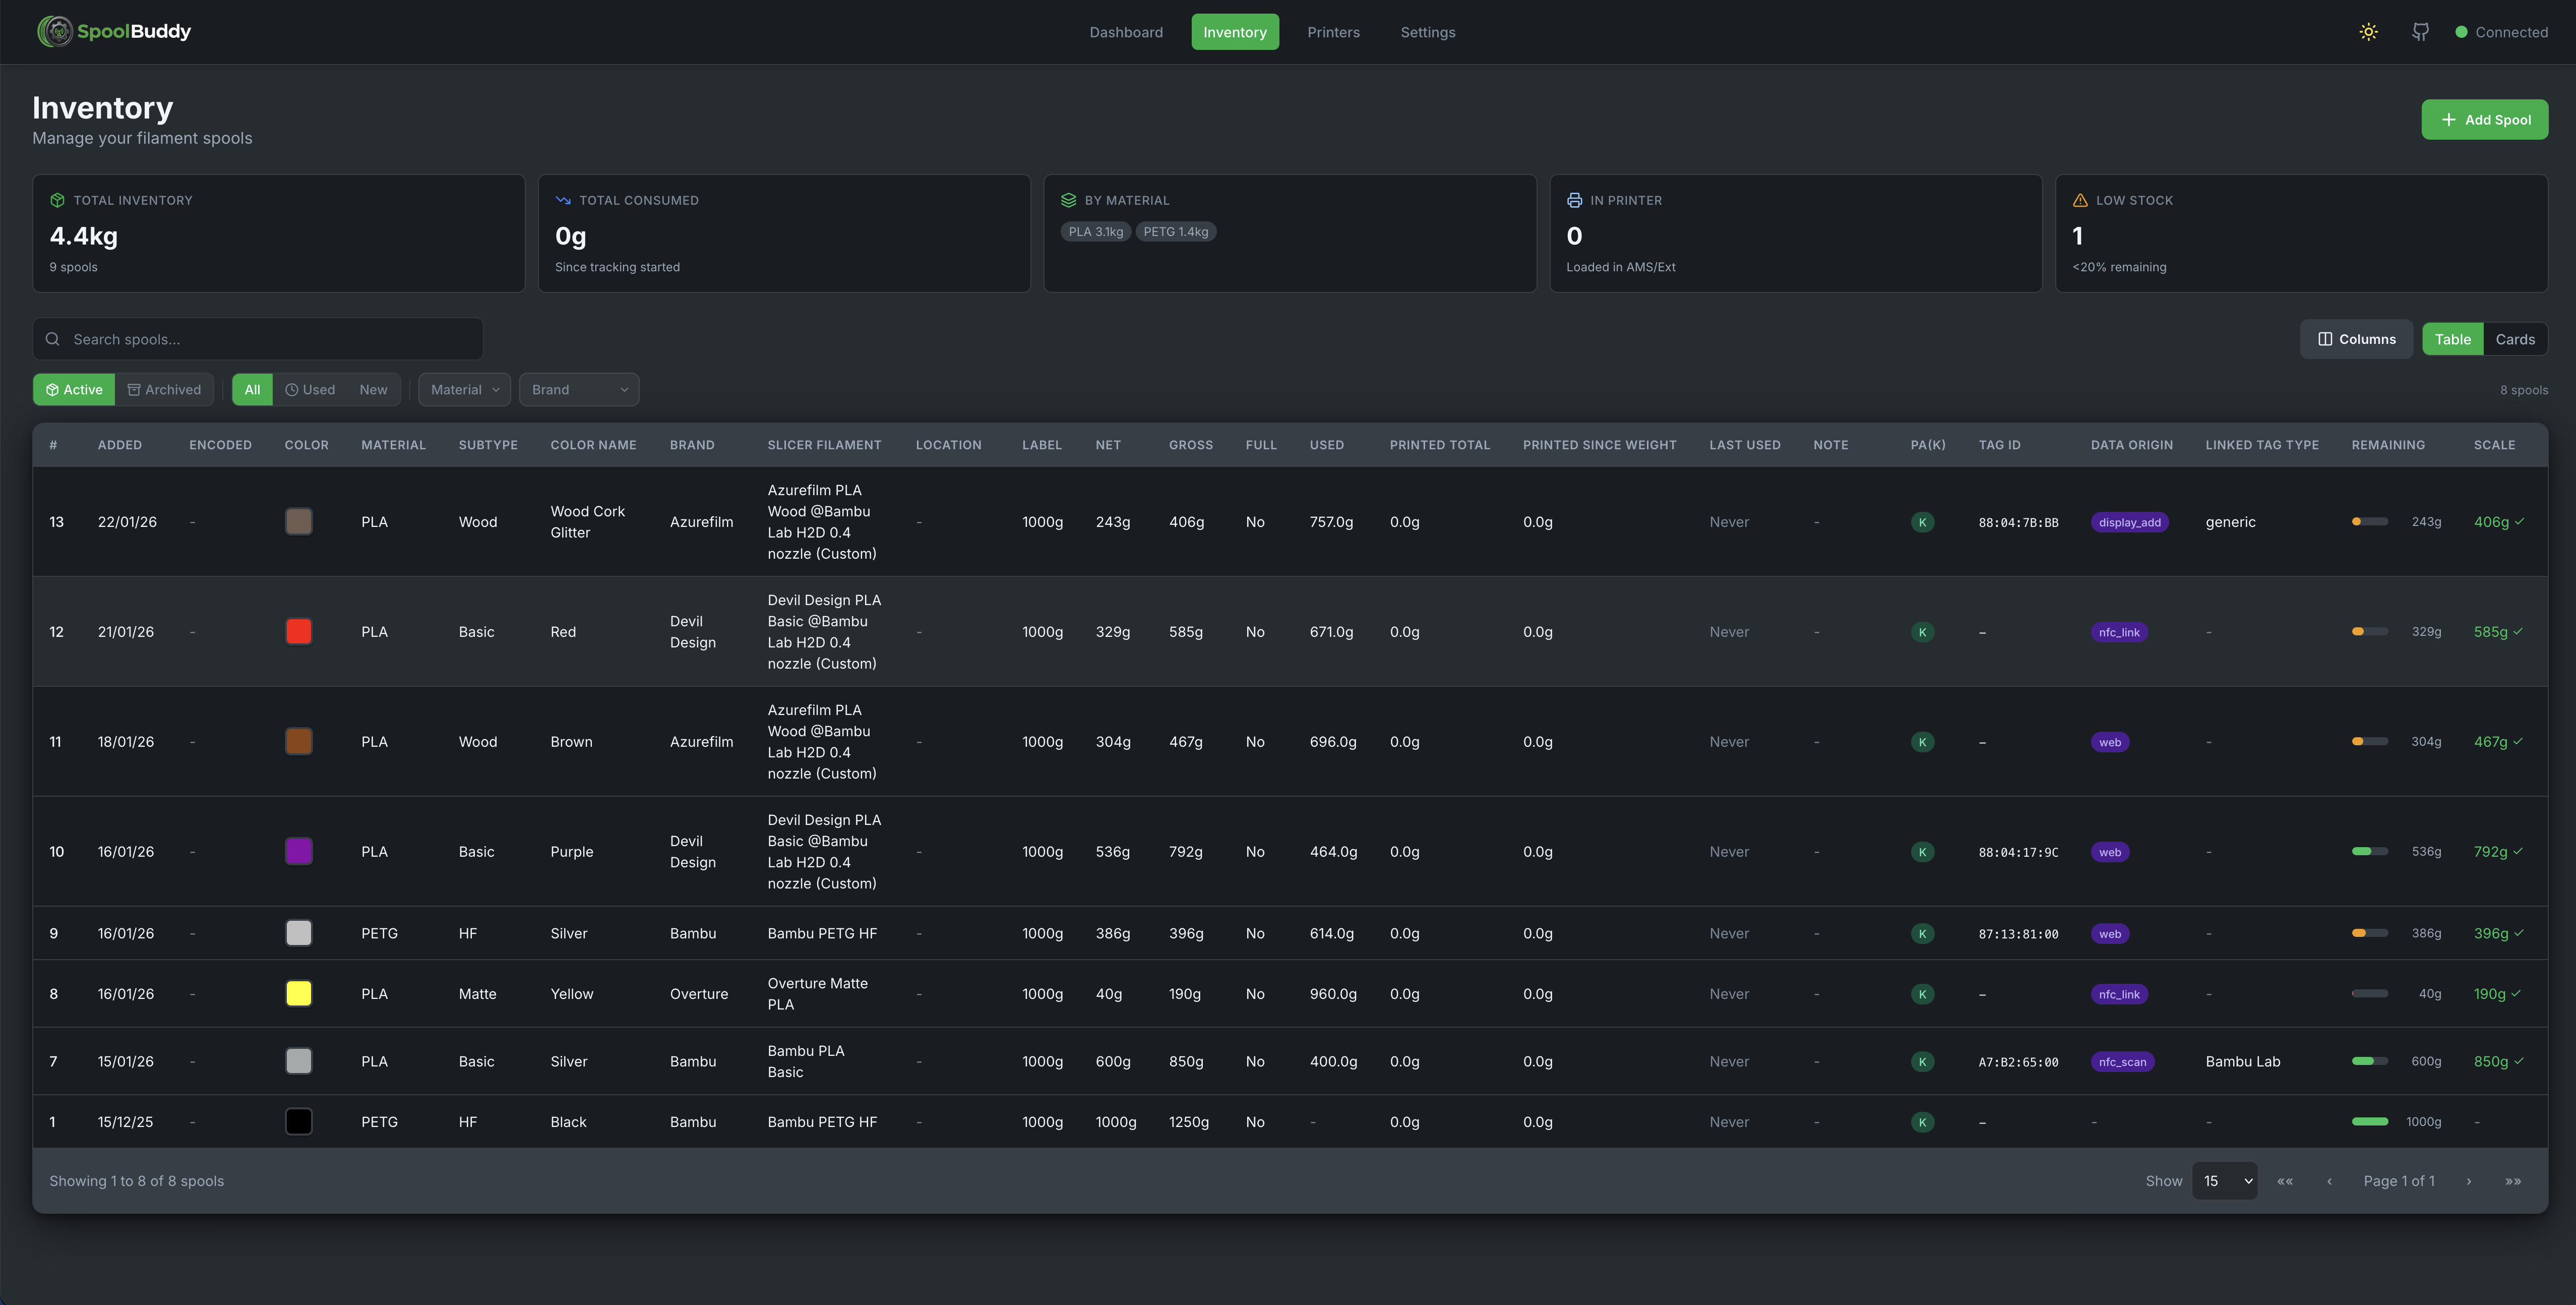Open the Show rows per page selector
Screen dimensions: 2576x1305
pyautogui.click(x=2224, y=1181)
